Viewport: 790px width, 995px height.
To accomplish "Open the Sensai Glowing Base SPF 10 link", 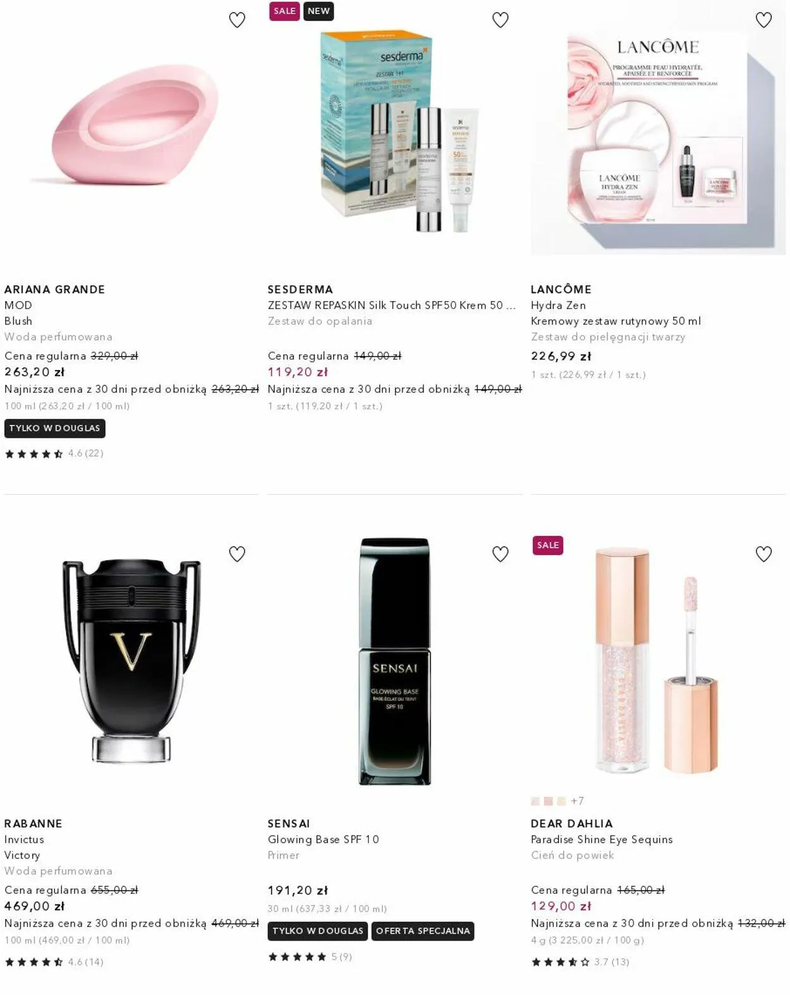I will 323,839.
